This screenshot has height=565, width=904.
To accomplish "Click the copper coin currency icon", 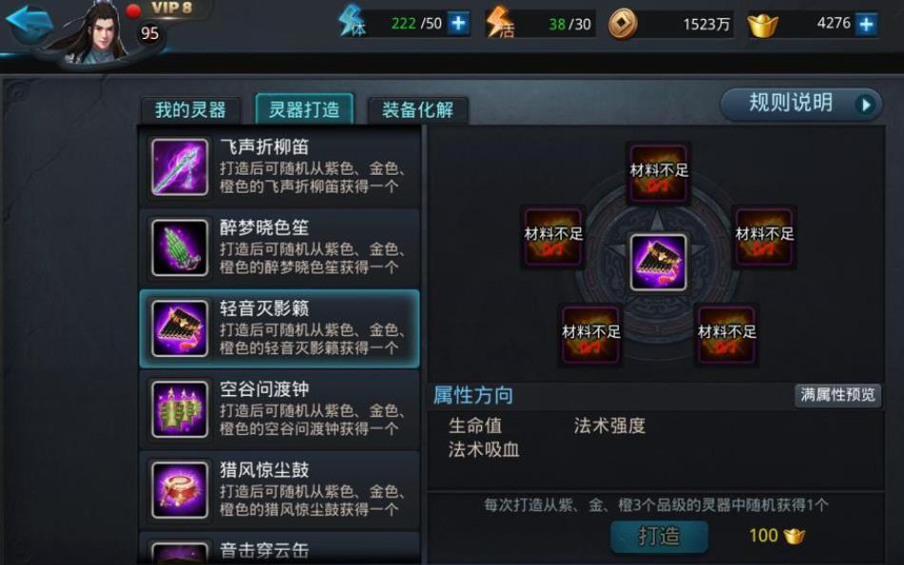I will pos(624,24).
